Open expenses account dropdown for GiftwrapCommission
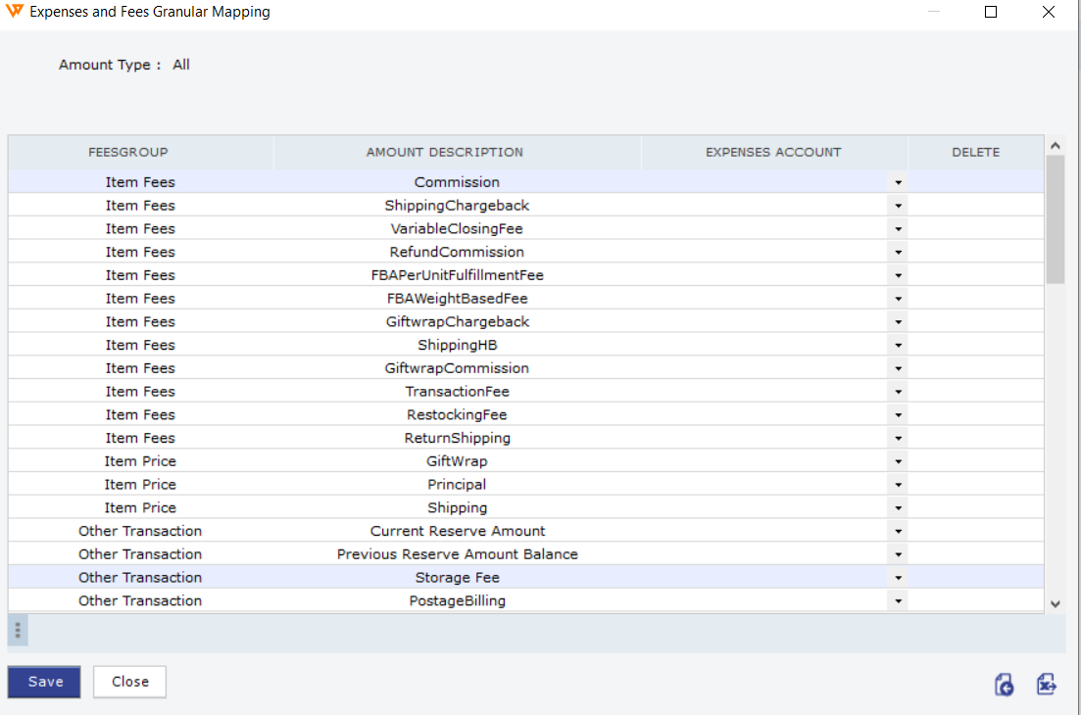Viewport: 1081px width, 715px height. (x=899, y=368)
